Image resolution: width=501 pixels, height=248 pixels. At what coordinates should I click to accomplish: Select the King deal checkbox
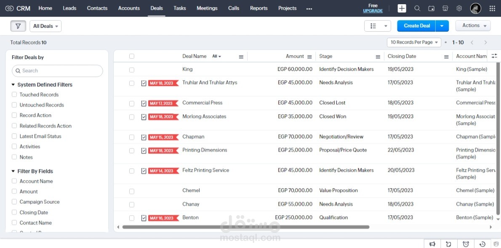click(x=132, y=70)
